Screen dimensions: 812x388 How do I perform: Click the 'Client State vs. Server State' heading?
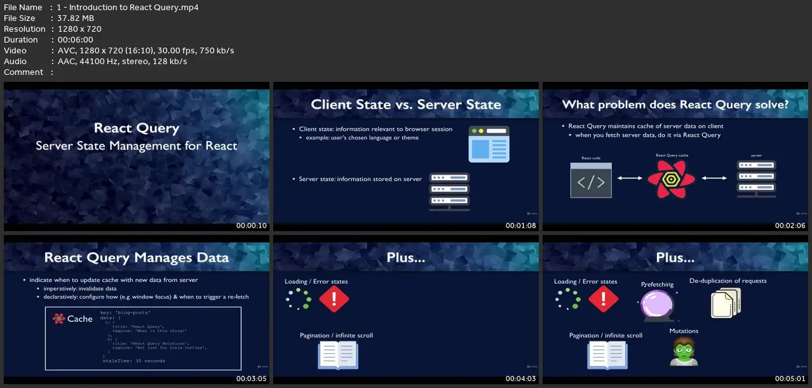[x=406, y=104]
